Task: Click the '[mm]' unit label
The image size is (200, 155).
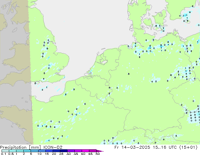Action: (35, 147)
